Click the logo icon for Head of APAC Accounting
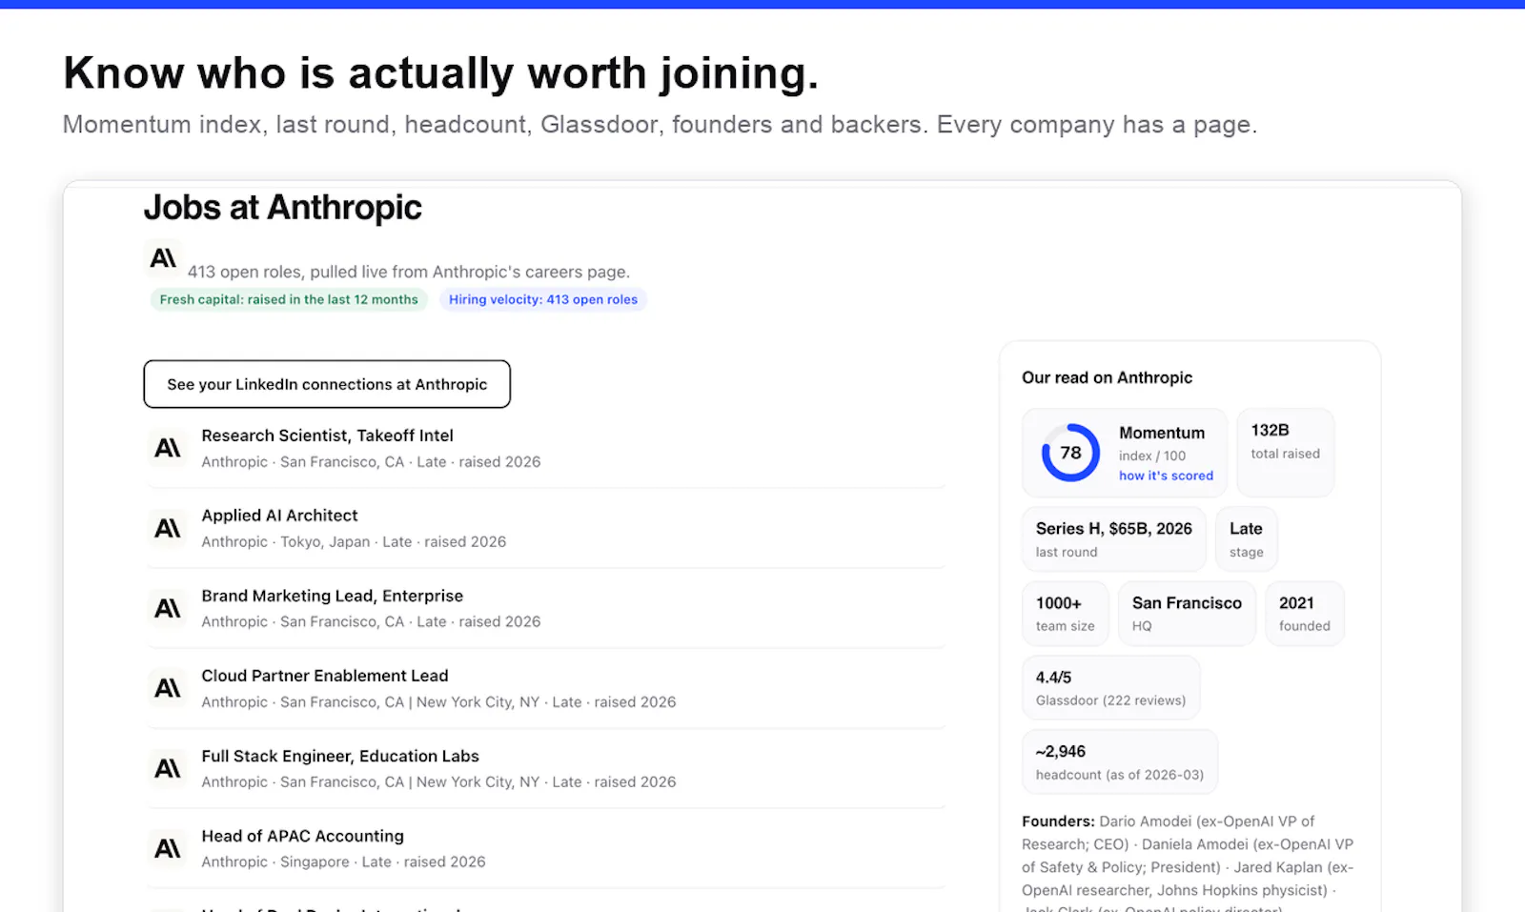 tap(168, 848)
